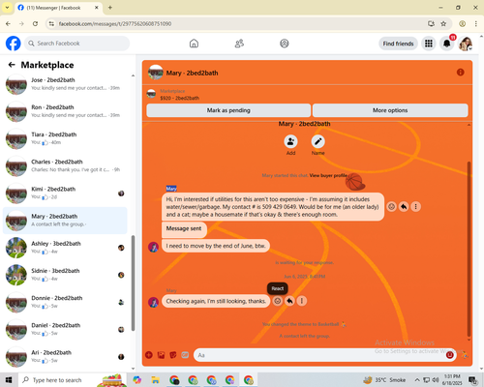Choose a sticker icon in composer
Image resolution: width=484 pixels, height=387 pixels.
[173, 355]
